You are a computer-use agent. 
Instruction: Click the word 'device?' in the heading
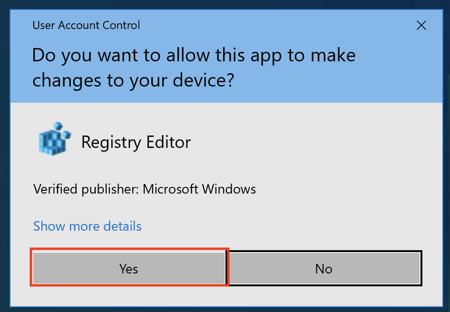pyautogui.click(x=204, y=80)
